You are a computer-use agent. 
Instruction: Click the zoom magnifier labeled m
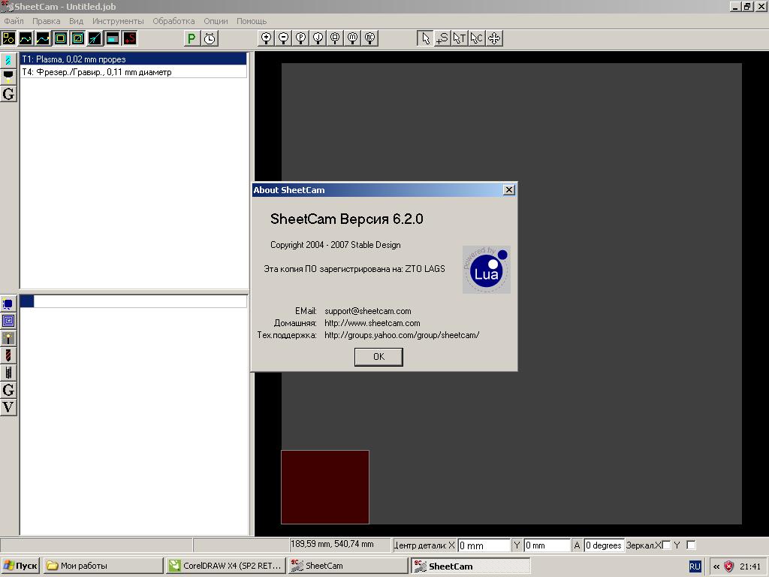point(353,38)
